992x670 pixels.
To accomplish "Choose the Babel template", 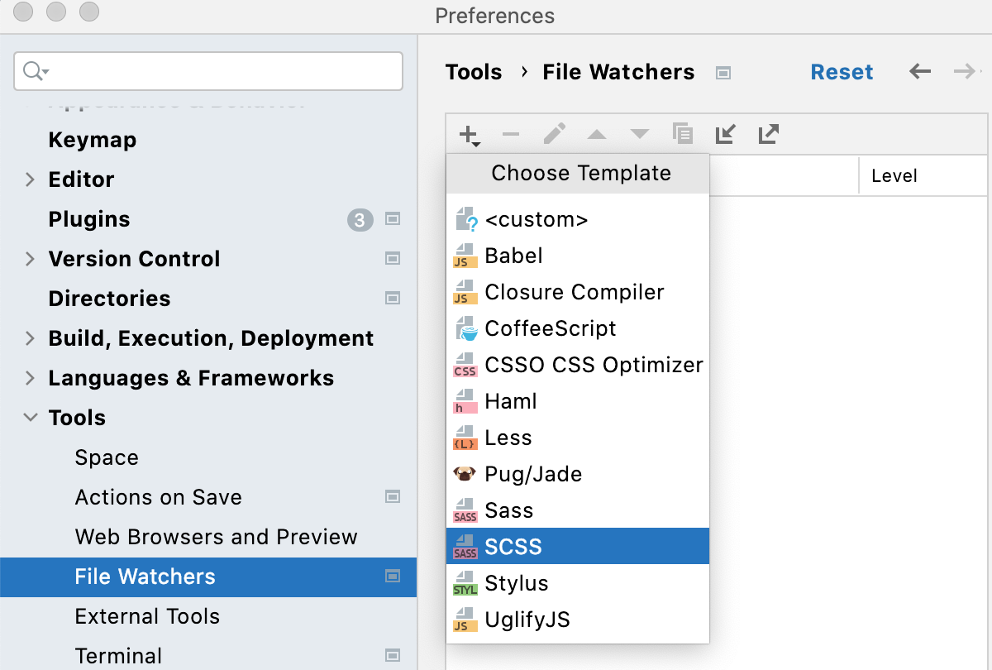I will click(514, 256).
